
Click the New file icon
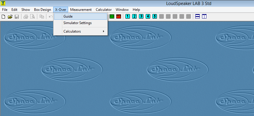click(4, 16)
